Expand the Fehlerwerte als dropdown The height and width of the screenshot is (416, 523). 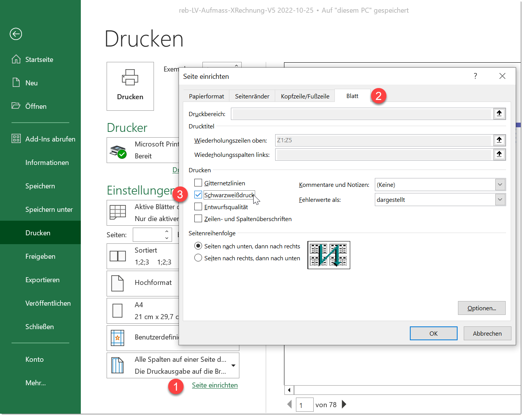[500, 200]
